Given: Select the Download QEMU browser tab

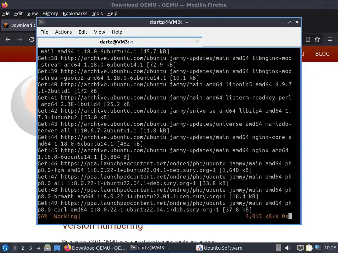Looking at the screenshot, I should tap(19, 25).
